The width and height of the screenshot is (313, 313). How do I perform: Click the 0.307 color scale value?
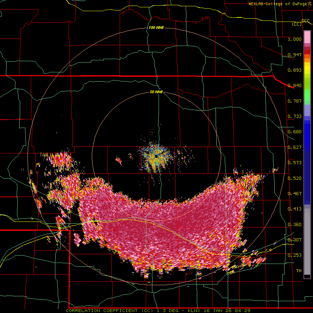tap(295, 240)
